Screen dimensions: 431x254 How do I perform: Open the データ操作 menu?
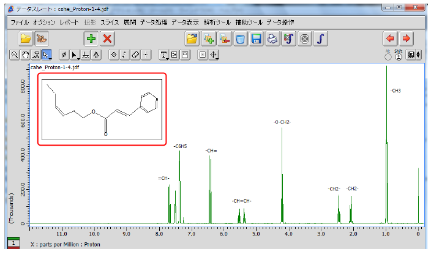pyautogui.click(x=280, y=22)
